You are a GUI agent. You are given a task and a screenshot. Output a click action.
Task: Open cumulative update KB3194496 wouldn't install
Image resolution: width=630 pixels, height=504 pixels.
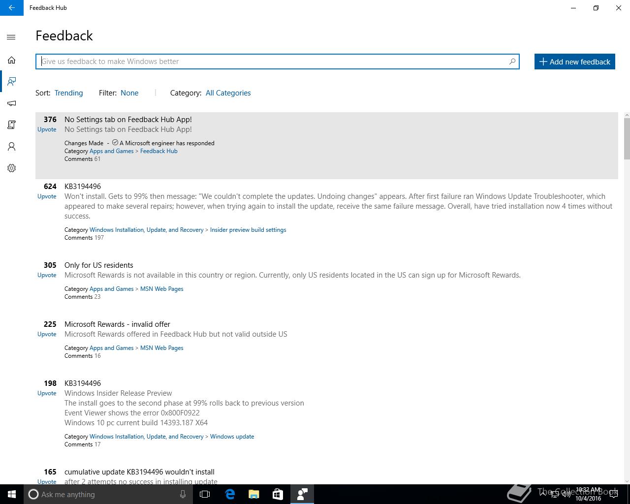click(x=139, y=472)
